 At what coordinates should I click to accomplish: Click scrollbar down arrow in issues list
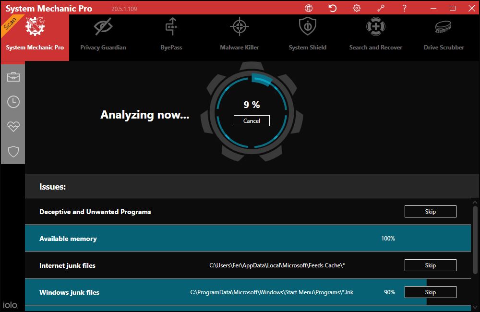[x=475, y=307]
